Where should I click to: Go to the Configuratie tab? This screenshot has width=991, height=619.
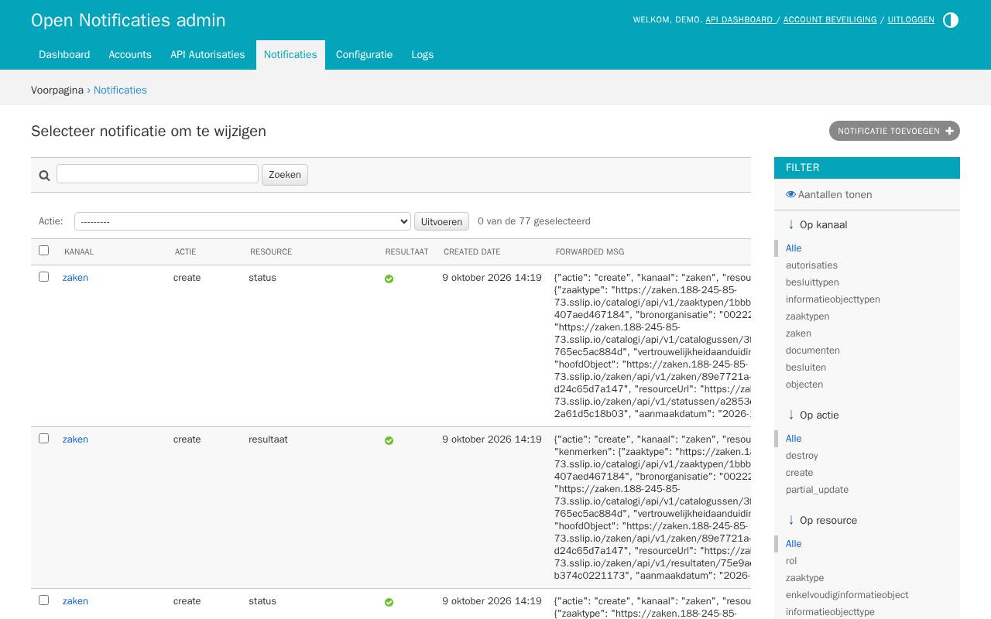(364, 55)
